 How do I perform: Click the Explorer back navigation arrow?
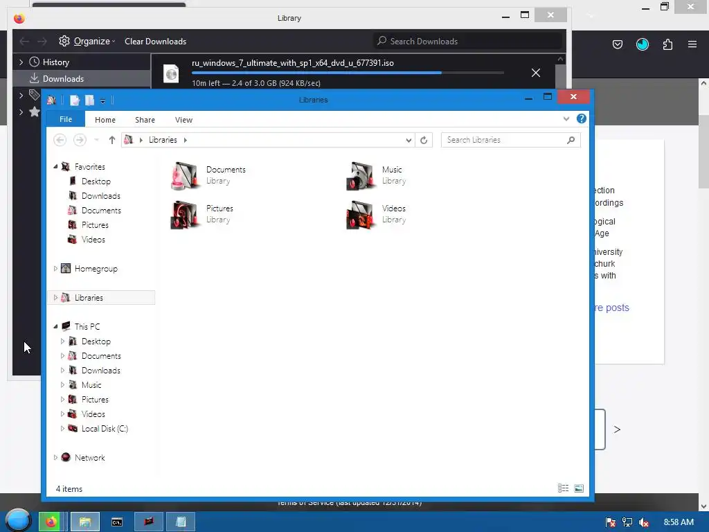pos(60,140)
